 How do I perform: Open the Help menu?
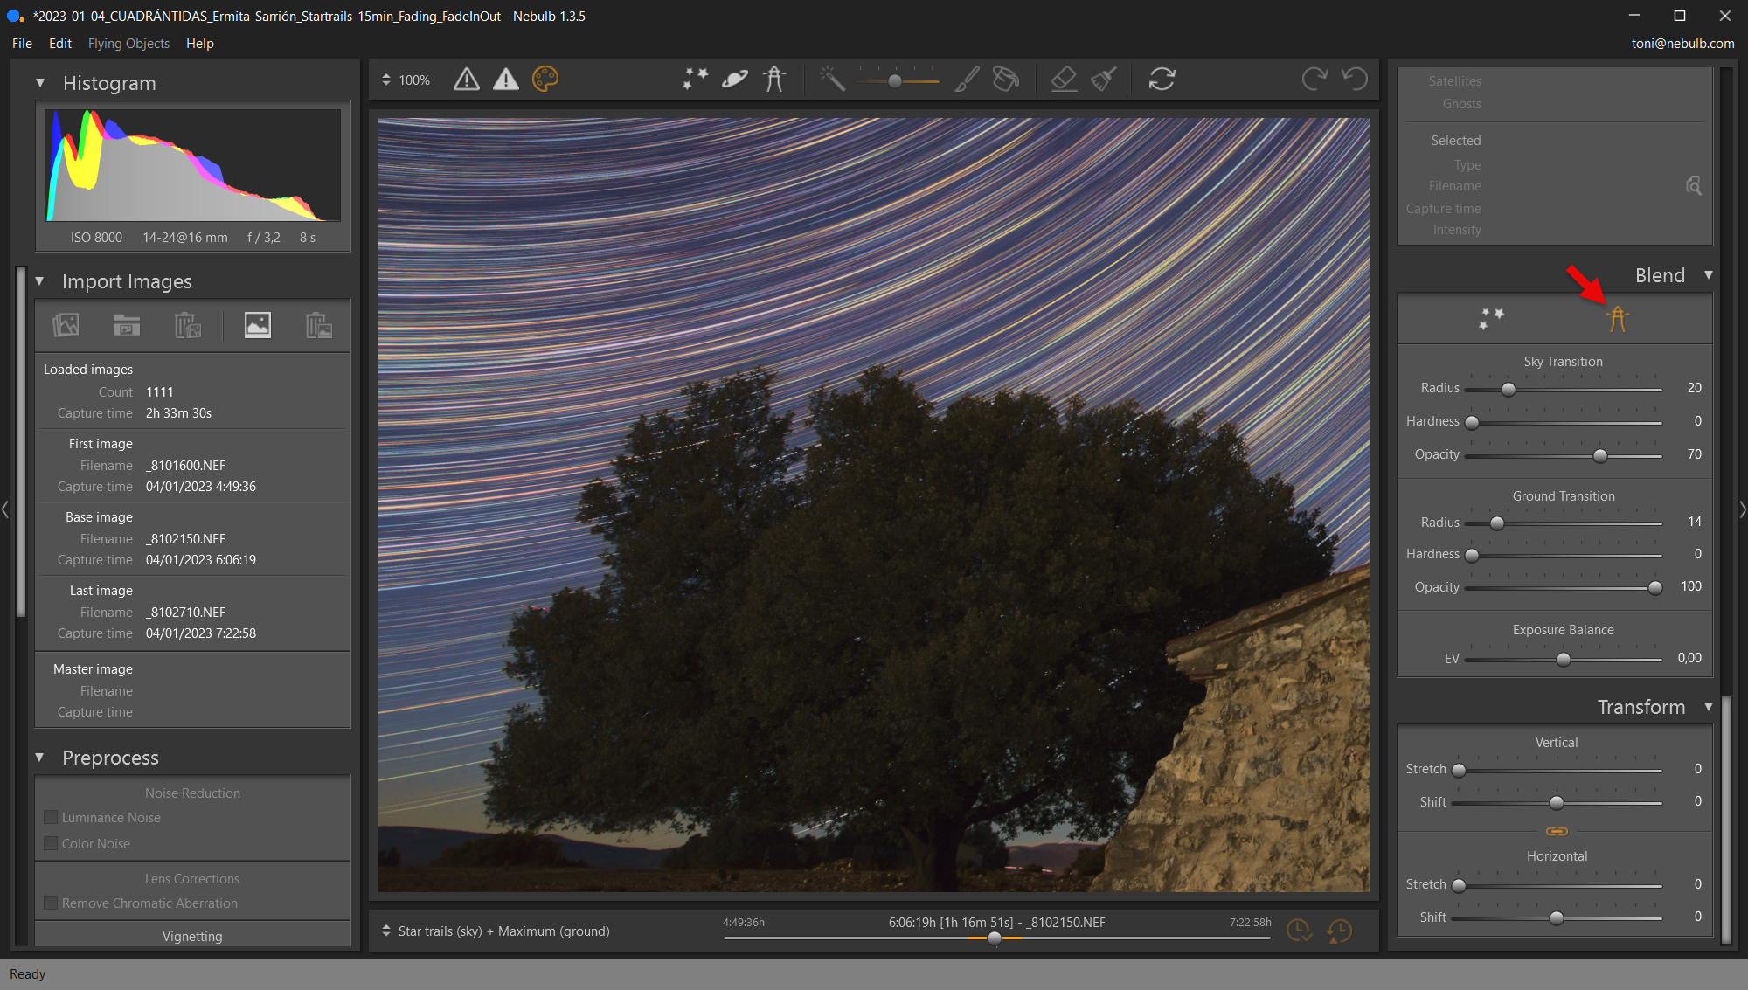coord(199,43)
